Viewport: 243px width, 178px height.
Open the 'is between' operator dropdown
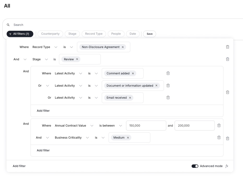click(111, 126)
